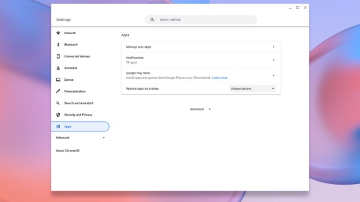Click the Network wifi icon in sidebar
The image size is (360, 202).
(58, 33)
